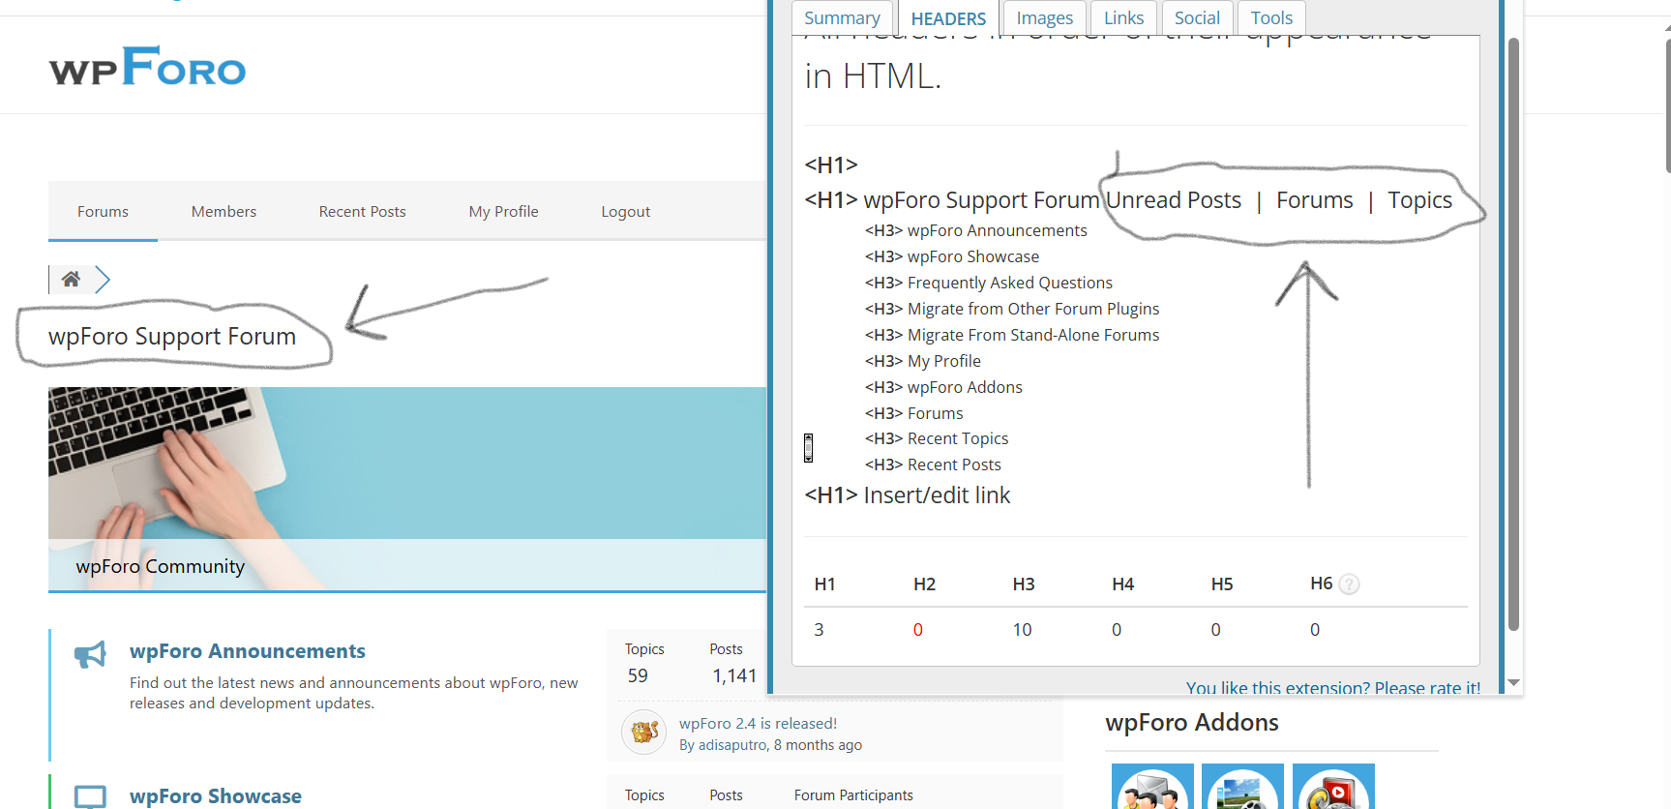Open the wpForo Showcase forum link
Screen dimensions: 1671x809
(216, 795)
